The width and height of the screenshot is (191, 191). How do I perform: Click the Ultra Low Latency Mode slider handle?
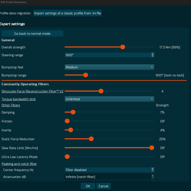point(67,156)
